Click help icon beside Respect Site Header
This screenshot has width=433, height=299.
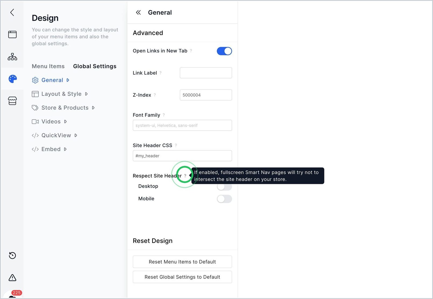(x=185, y=176)
